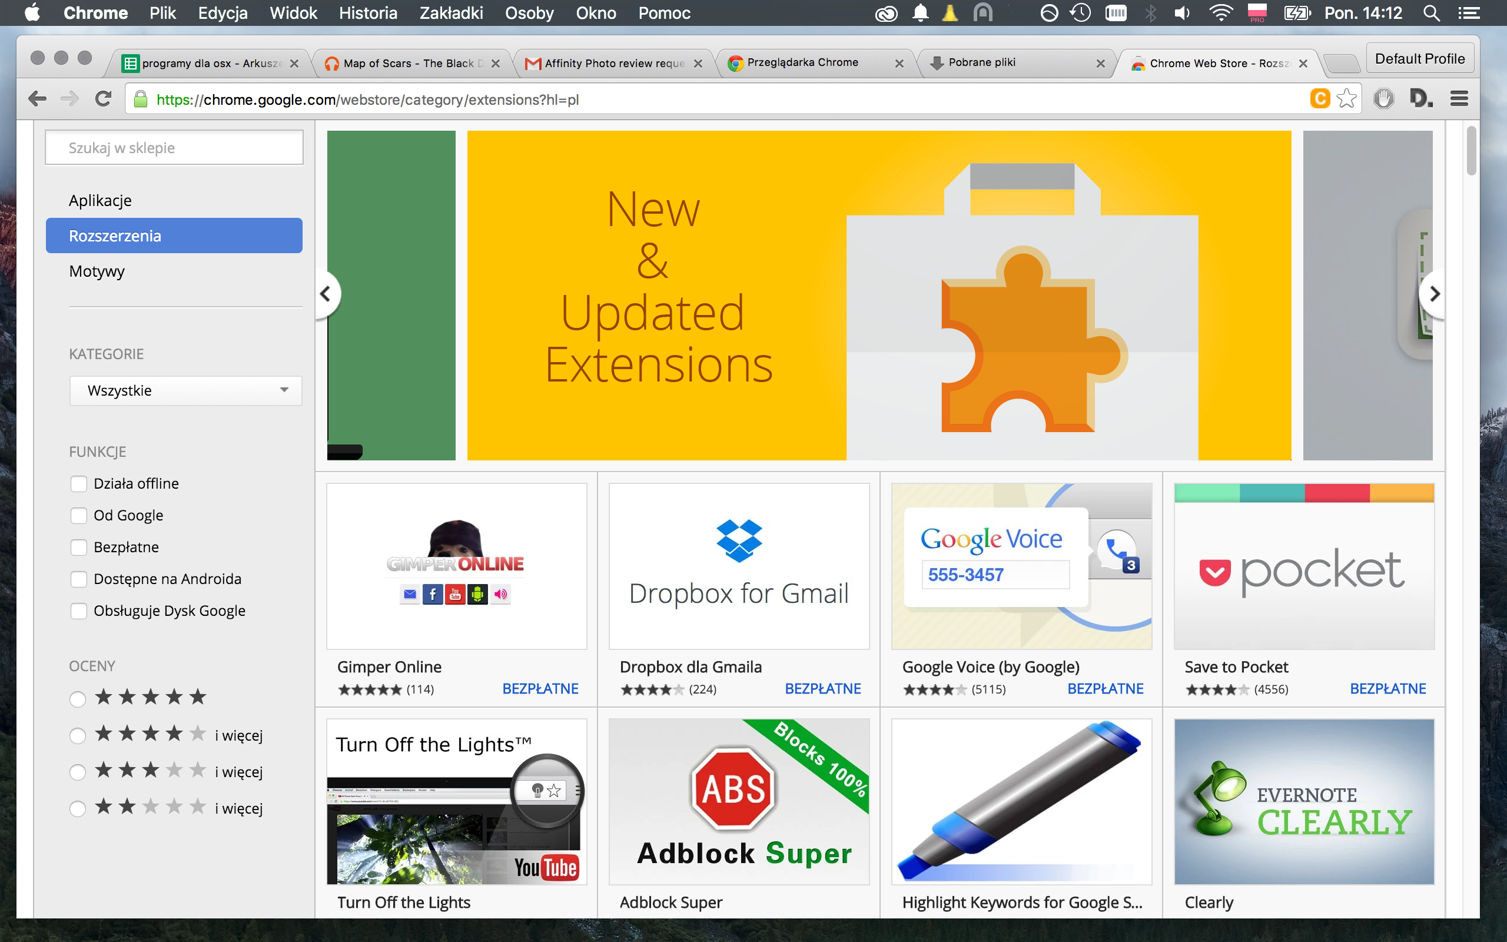Image resolution: width=1507 pixels, height=942 pixels.
Task: Click BEZPŁATNE button on Save to Pocket
Action: click(x=1387, y=688)
